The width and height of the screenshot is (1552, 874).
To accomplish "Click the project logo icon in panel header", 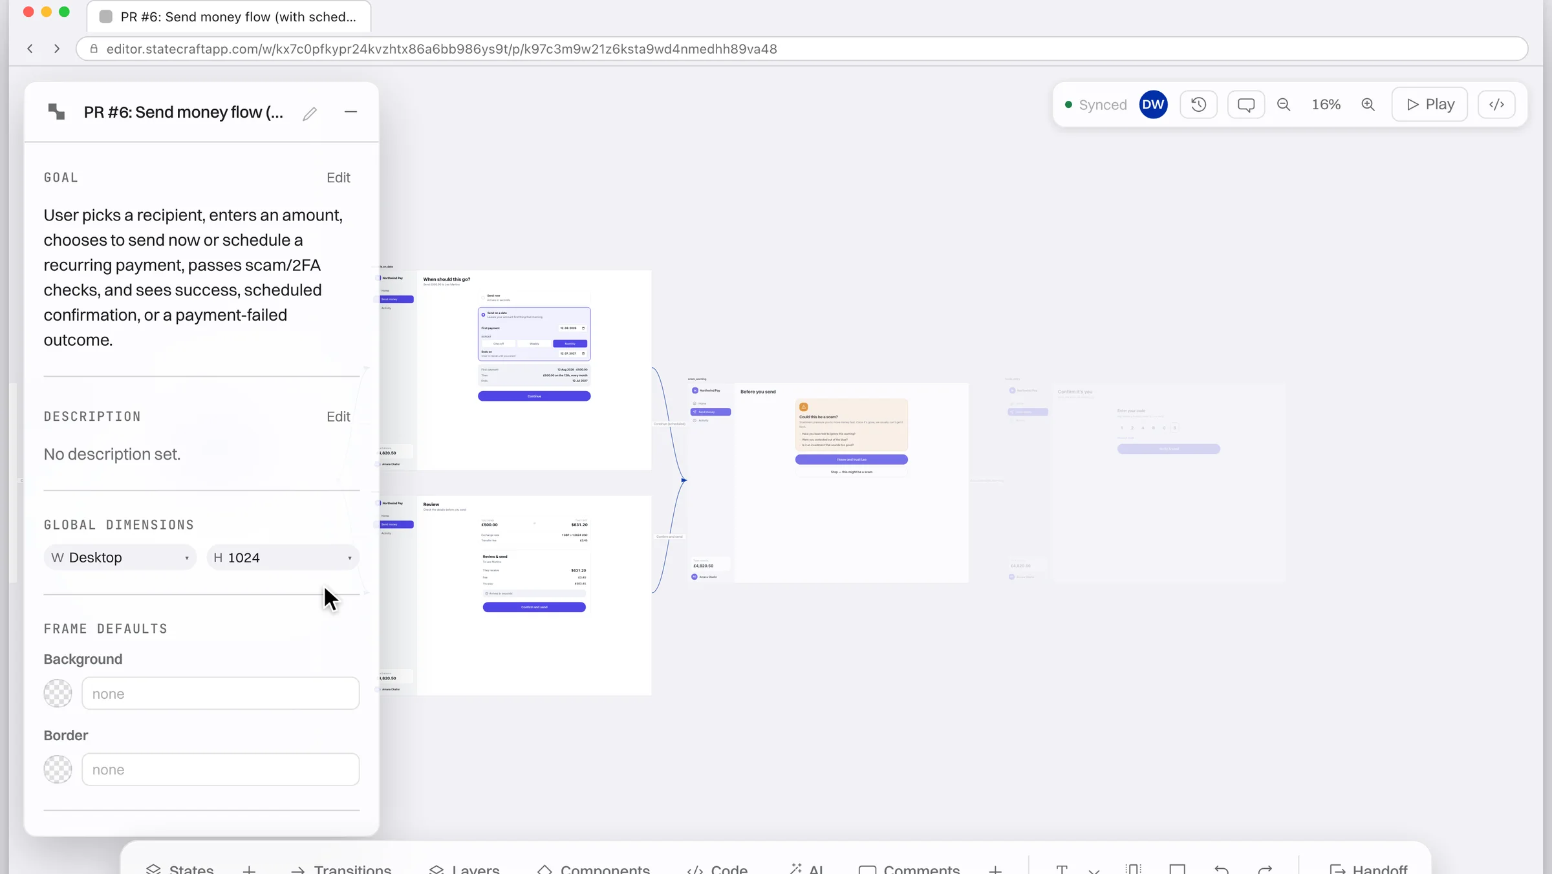I will [x=57, y=112].
